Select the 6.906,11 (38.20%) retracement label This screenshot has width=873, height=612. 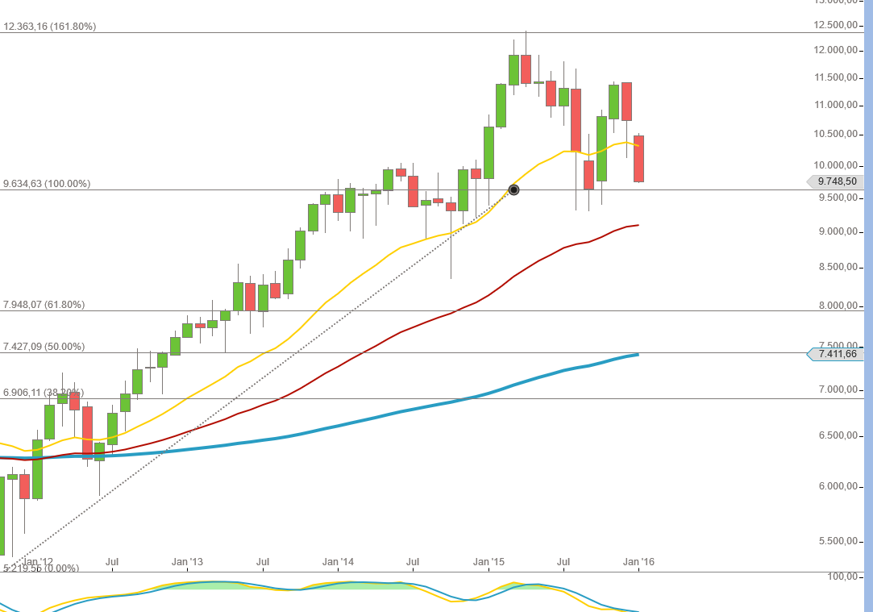(x=44, y=393)
